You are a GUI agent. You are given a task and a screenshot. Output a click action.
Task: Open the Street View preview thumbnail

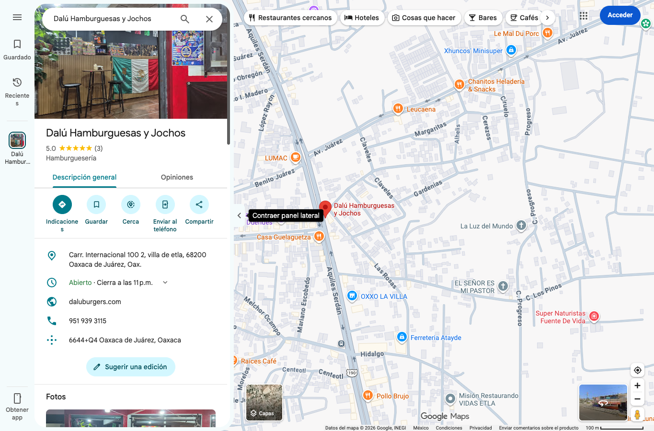tap(603, 402)
